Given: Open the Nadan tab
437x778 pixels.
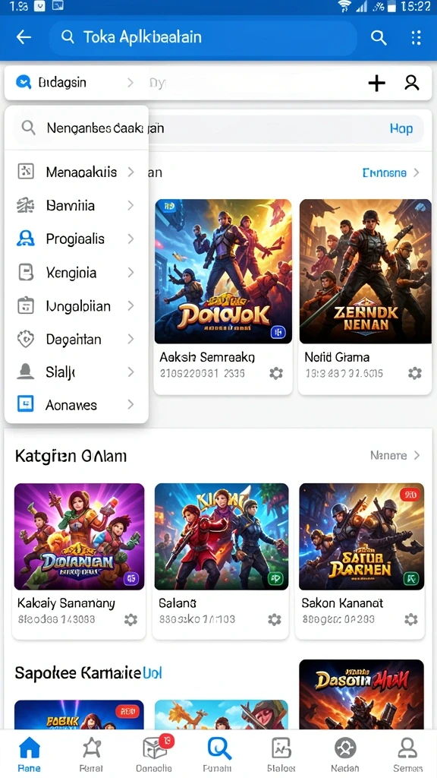Looking at the screenshot, I should (345, 754).
